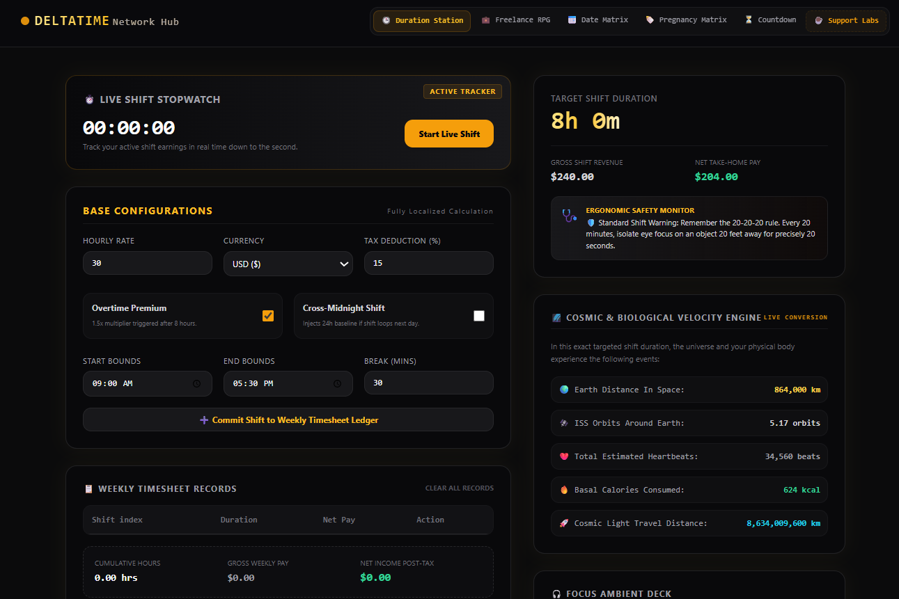Click the Freelance RPG briefcase icon

click(486, 20)
